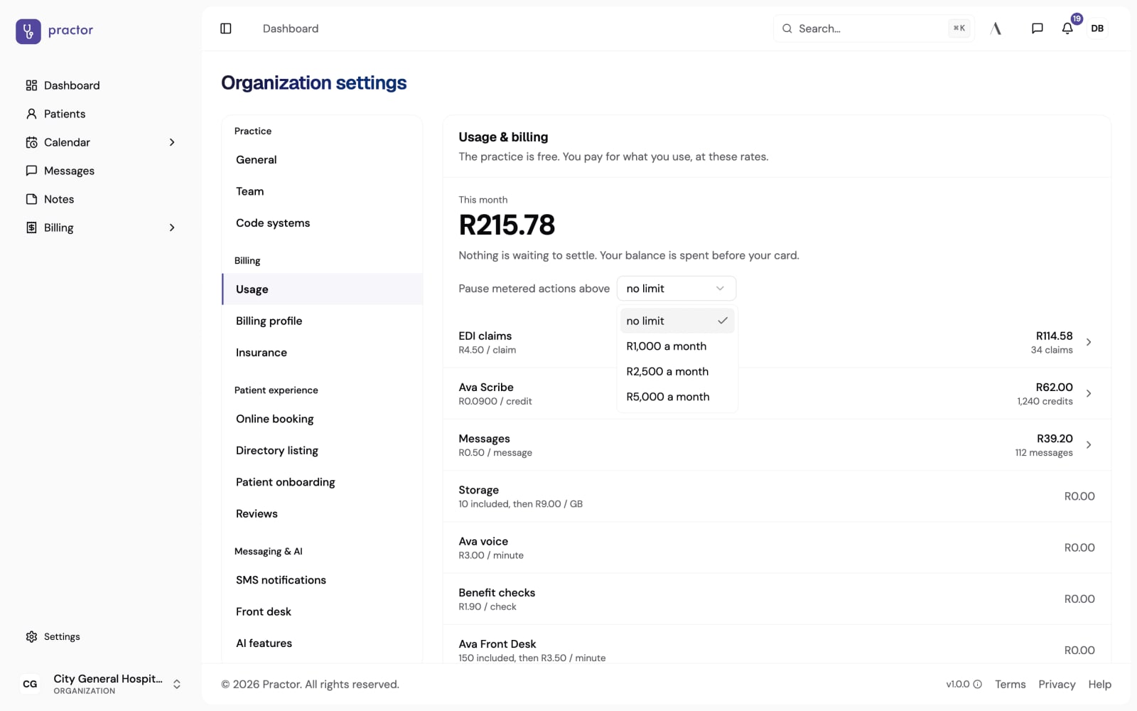Click the Practor stethoscope logo
The image size is (1137, 711).
pyautogui.click(x=28, y=31)
